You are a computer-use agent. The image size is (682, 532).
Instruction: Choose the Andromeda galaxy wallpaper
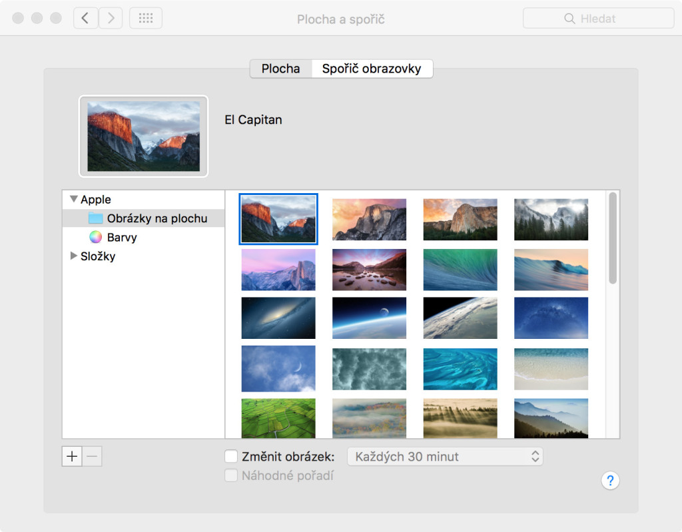coord(278,318)
